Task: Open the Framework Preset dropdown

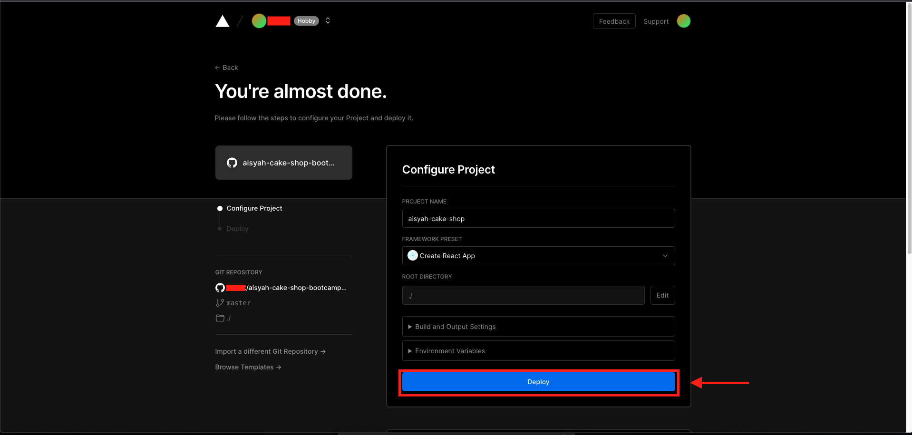Action: (x=538, y=256)
